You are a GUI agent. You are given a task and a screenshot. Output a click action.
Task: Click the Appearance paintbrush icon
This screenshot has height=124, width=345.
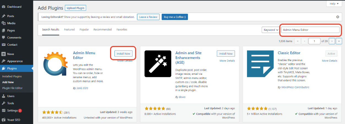pos(4,61)
